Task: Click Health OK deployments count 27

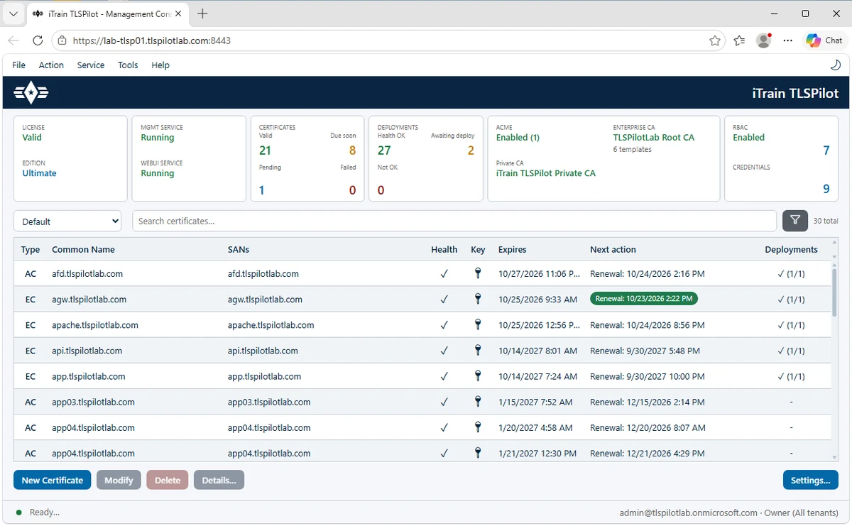Action: (384, 150)
